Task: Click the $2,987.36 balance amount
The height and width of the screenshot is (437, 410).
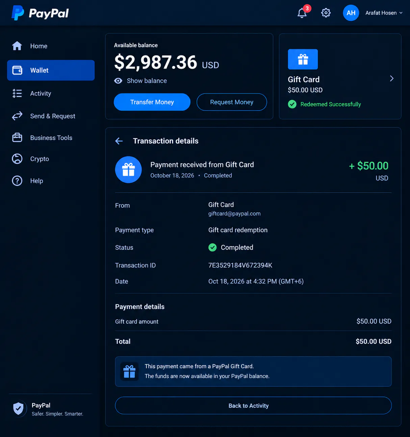Action: (x=156, y=62)
